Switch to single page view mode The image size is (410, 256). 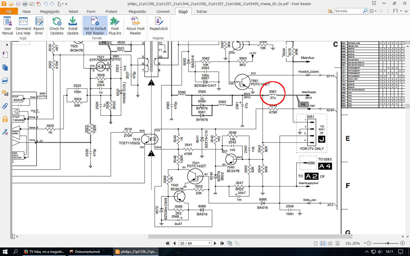pos(316,244)
